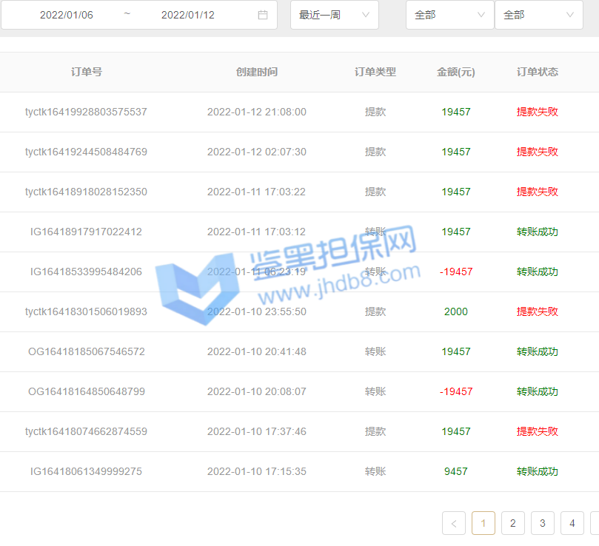Click the 订单状态 column header
The height and width of the screenshot is (546, 599).
pos(538,72)
